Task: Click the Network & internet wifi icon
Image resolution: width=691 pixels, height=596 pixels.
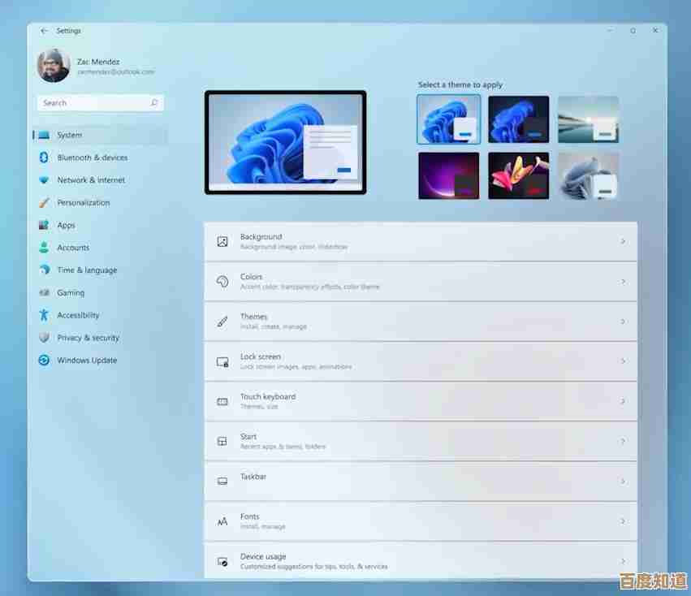Action: (x=44, y=180)
